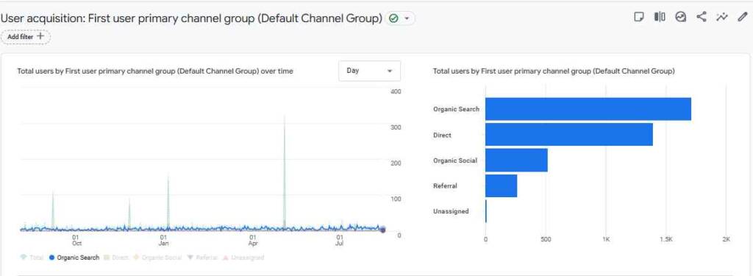The height and width of the screenshot is (276, 753).
Task: Show the Organic Social legend series
Action: pyautogui.click(x=157, y=258)
